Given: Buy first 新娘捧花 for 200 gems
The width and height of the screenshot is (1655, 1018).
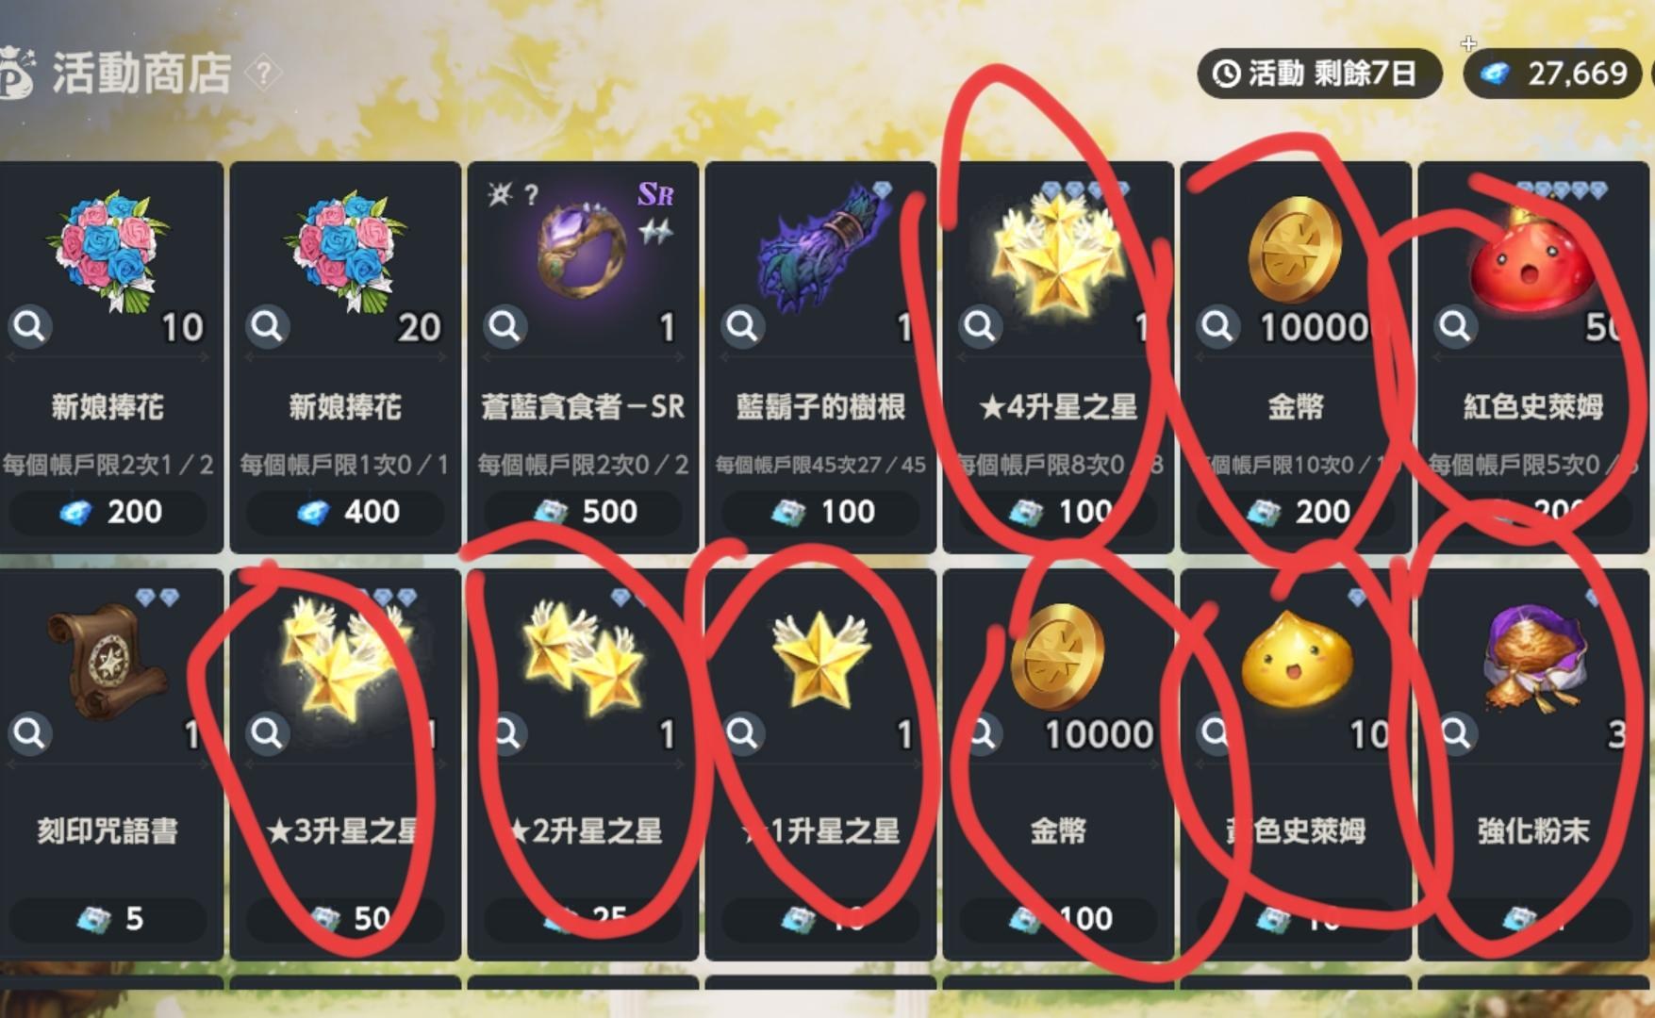Looking at the screenshot, I should 108,512.
